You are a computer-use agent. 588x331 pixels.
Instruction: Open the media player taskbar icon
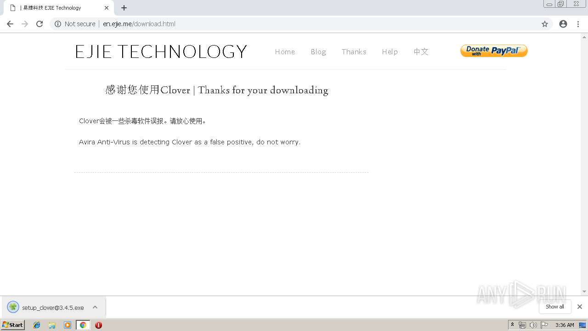coord(68,325)
